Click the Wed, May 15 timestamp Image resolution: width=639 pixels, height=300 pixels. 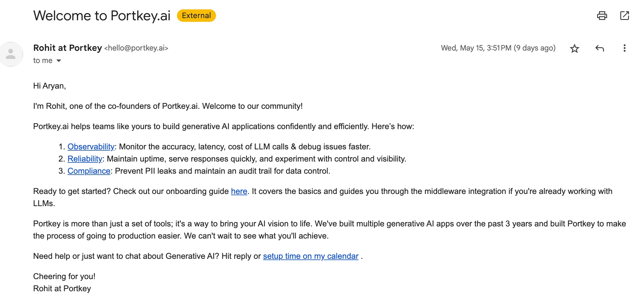[x=498, y=48]
